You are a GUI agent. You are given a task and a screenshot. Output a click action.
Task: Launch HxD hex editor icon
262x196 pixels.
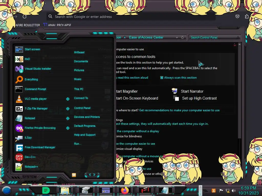(x=19, y=59)
